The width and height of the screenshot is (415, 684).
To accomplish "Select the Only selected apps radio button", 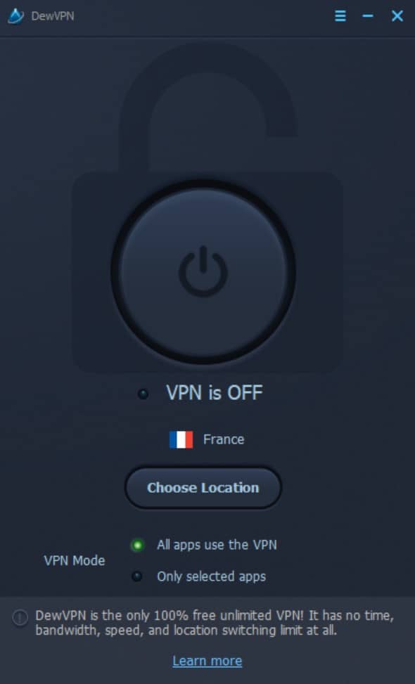I will (x=137, y=576).
